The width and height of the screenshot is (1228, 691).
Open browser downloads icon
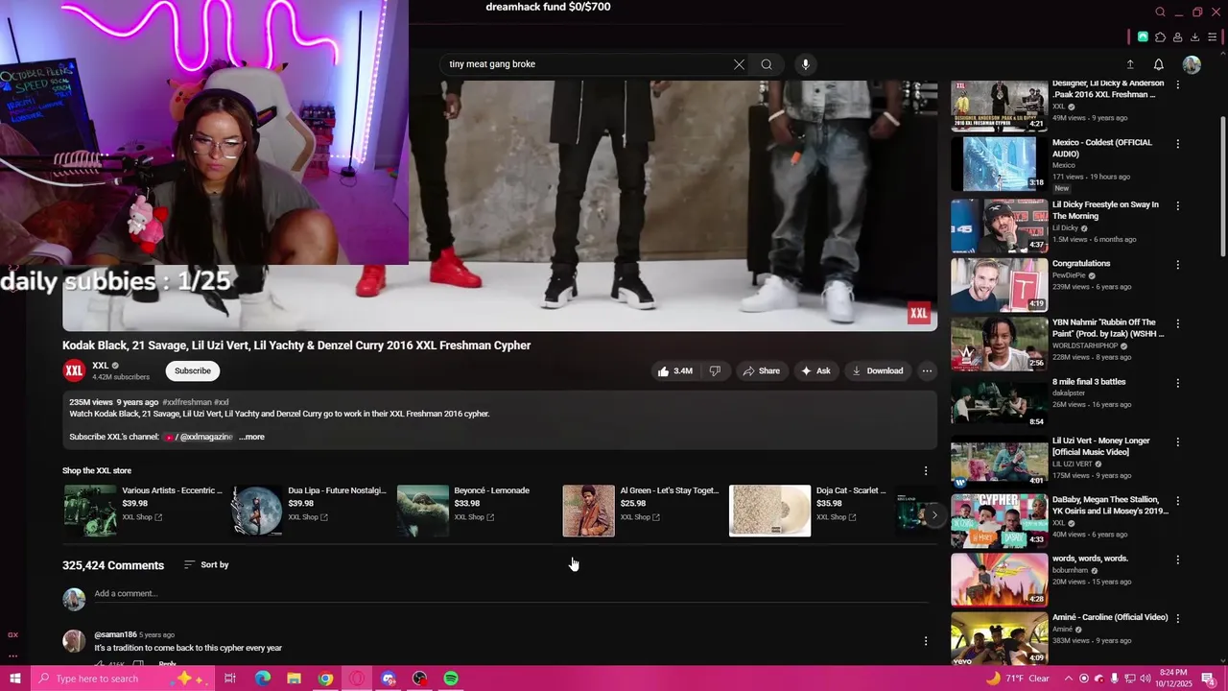1194,37
